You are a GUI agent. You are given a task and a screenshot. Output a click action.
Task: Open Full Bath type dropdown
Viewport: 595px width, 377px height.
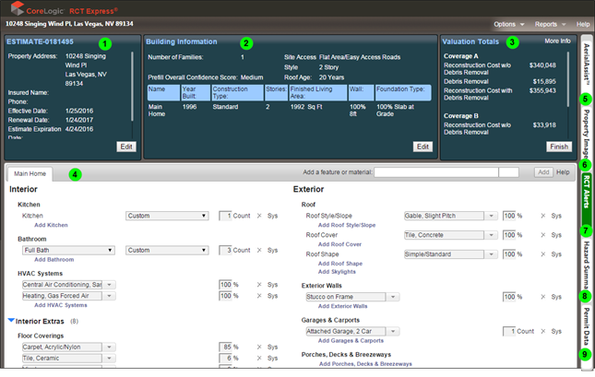point(69,250)
